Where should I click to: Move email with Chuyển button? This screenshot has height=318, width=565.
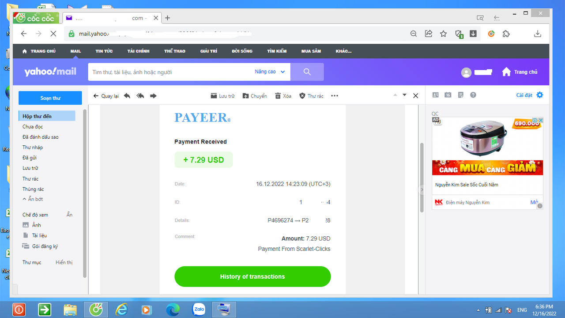pyautogui.click(x=255, y=96)
